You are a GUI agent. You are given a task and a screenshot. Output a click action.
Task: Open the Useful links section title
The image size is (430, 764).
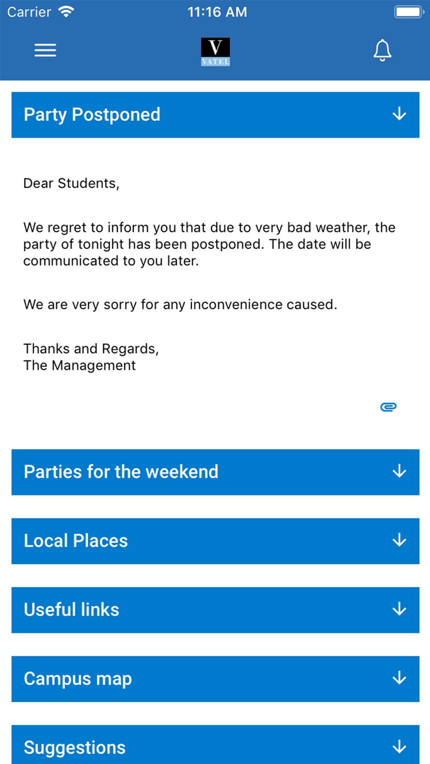tap(71, 609)
